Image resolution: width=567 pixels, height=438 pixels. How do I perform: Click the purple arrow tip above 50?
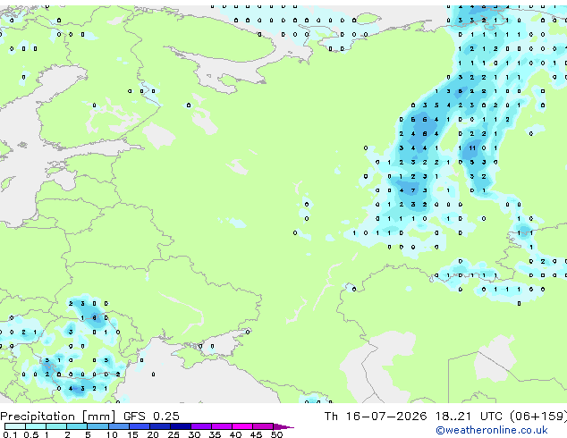click(283, 426)
